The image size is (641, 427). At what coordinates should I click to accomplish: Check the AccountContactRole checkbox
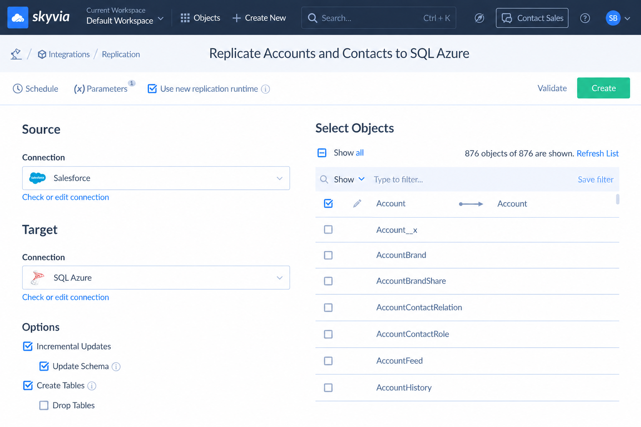tap(328, 334)
